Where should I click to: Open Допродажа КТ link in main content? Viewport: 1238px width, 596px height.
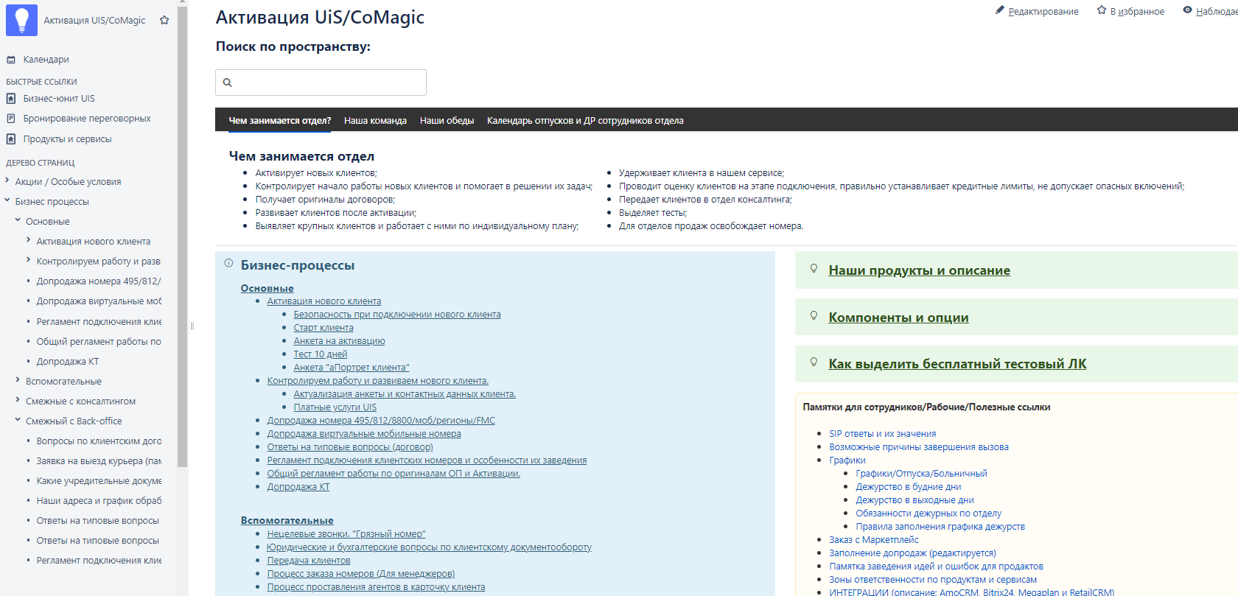(x=298, y=487)
